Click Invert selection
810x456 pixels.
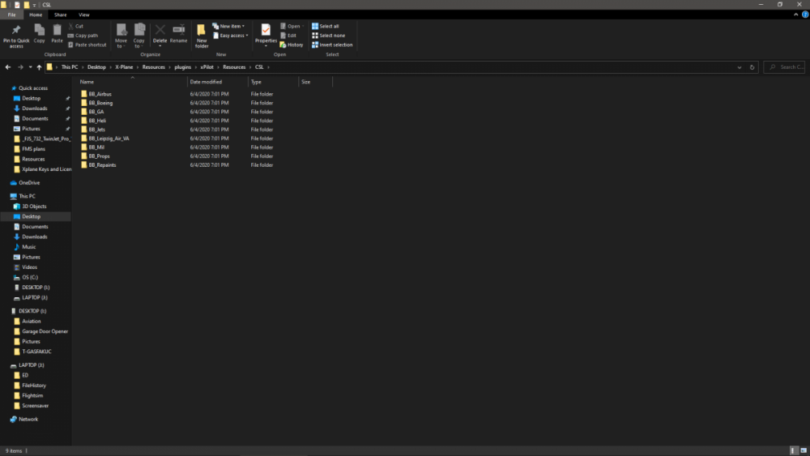(332, 45)
